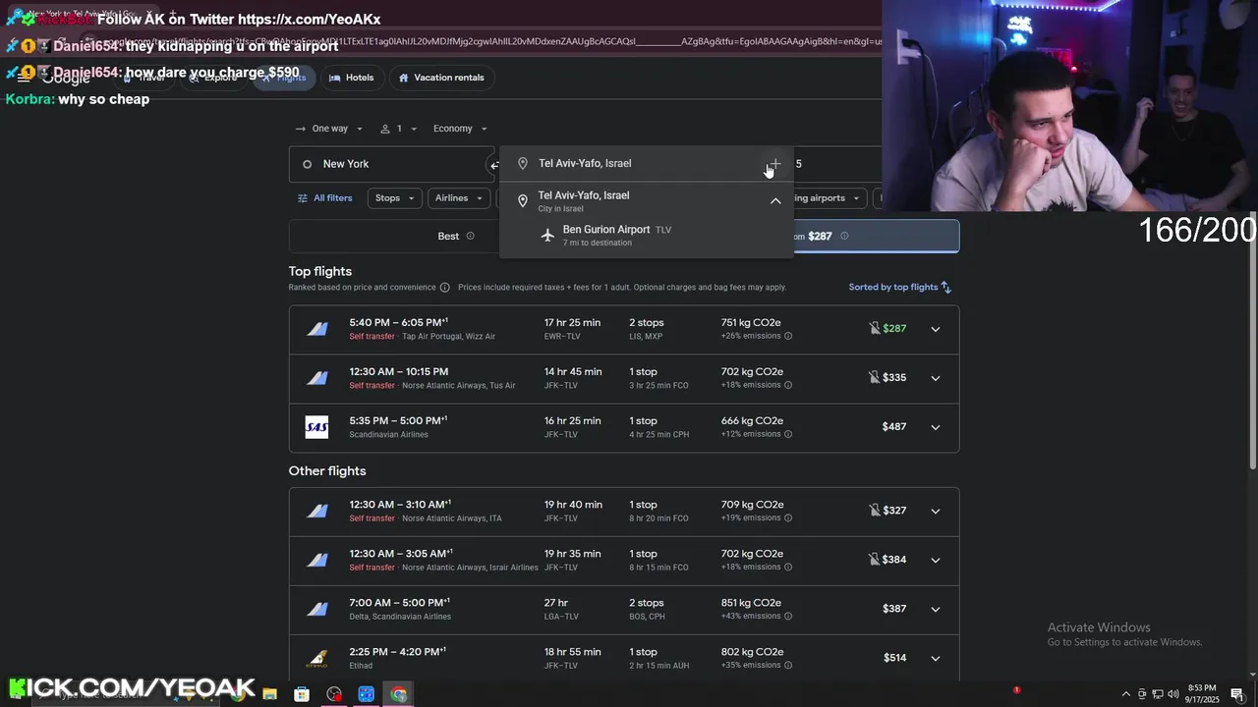Open the passenger count dropdown
Viewport: 1258px width, 707px height.
pyautogui.click(x=398, y=129)
